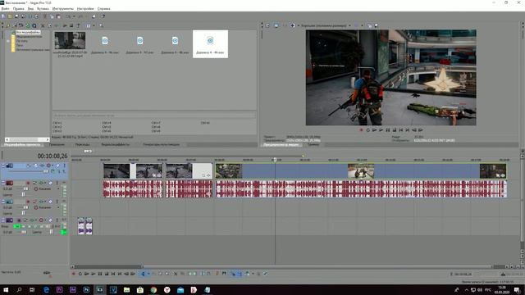
Task: Open the Файл menu
Action: pos(6,9)
